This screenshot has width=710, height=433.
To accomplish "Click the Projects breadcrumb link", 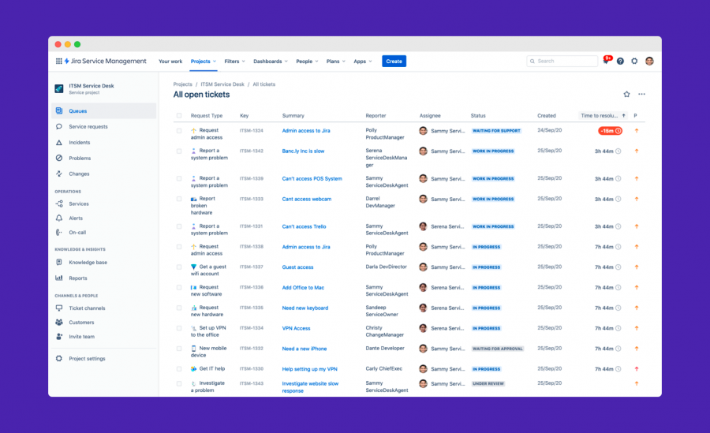I will (182, 84).
